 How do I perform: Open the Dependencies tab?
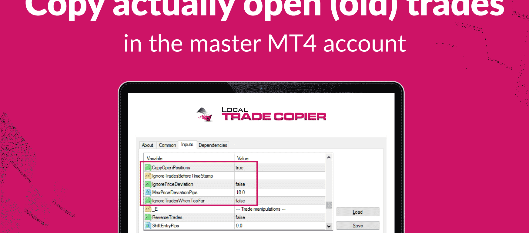coord(213,145)
